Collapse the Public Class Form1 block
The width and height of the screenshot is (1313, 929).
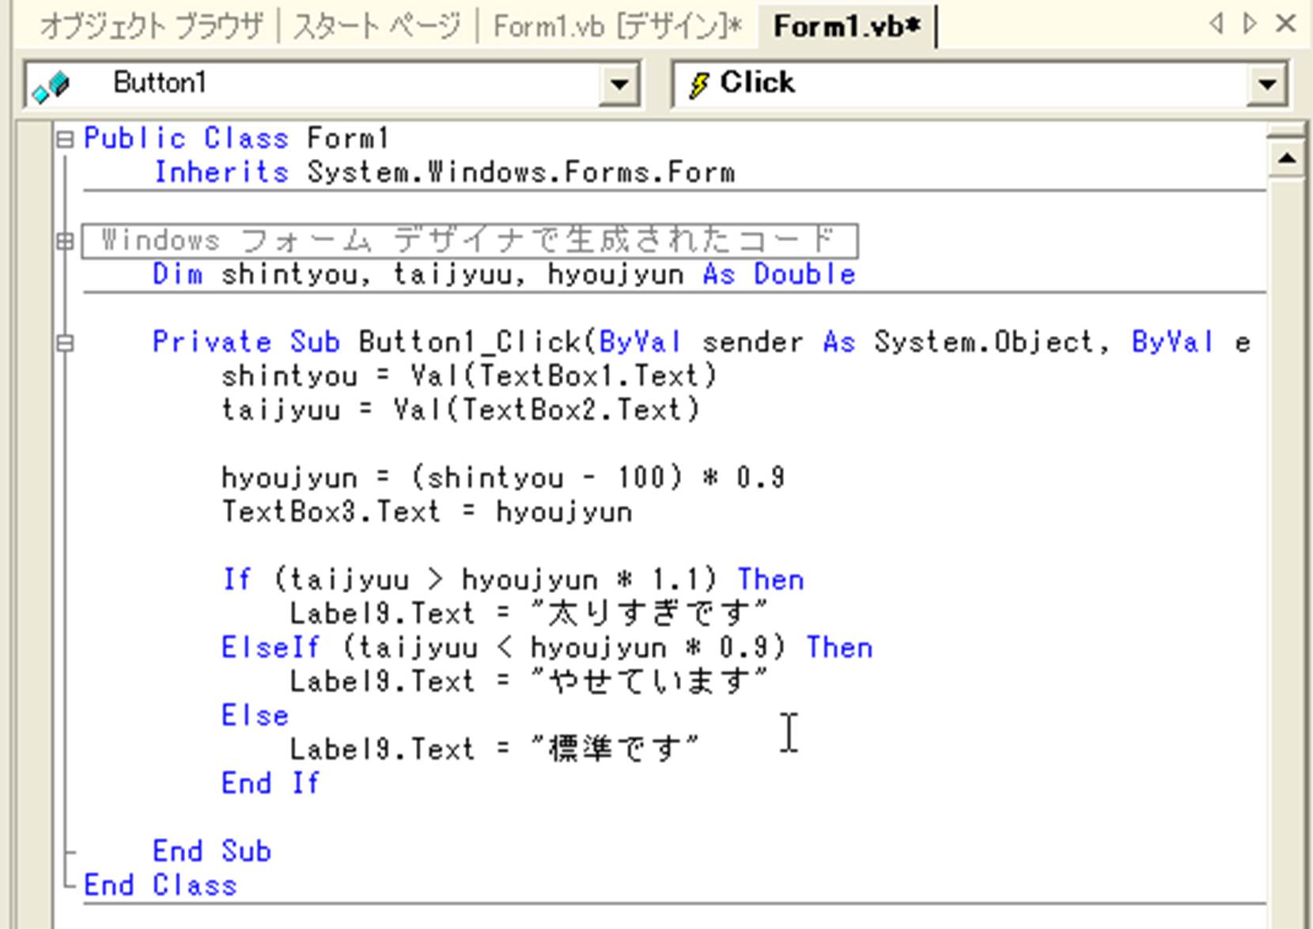[65, 140]
